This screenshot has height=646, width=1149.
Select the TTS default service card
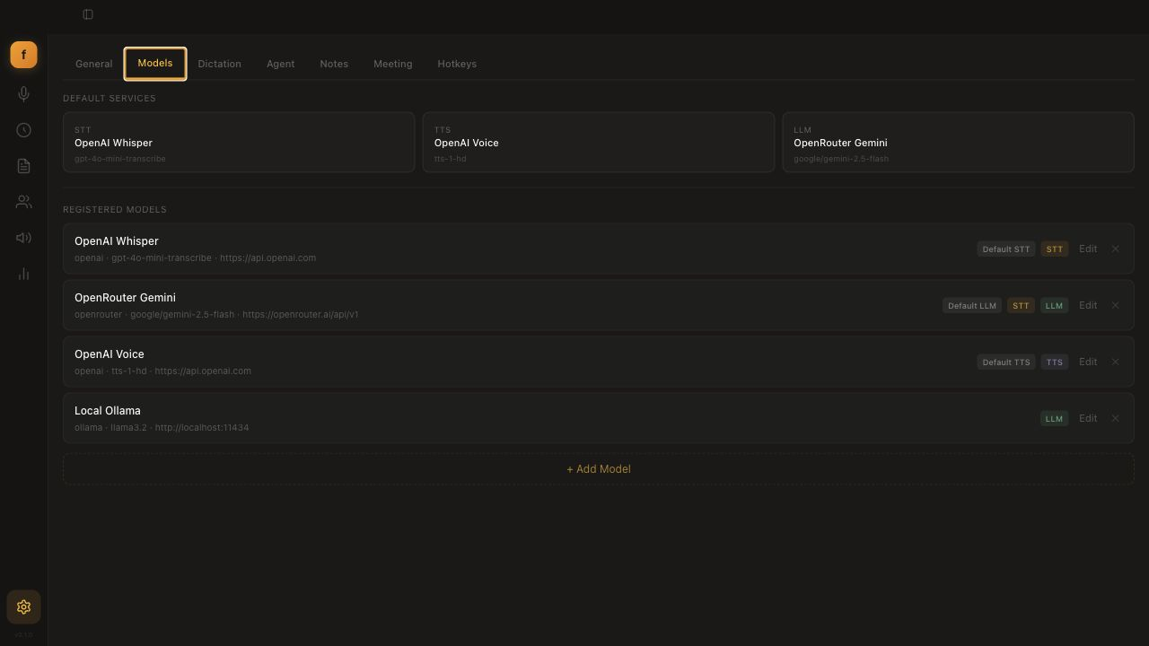[599, 142]
